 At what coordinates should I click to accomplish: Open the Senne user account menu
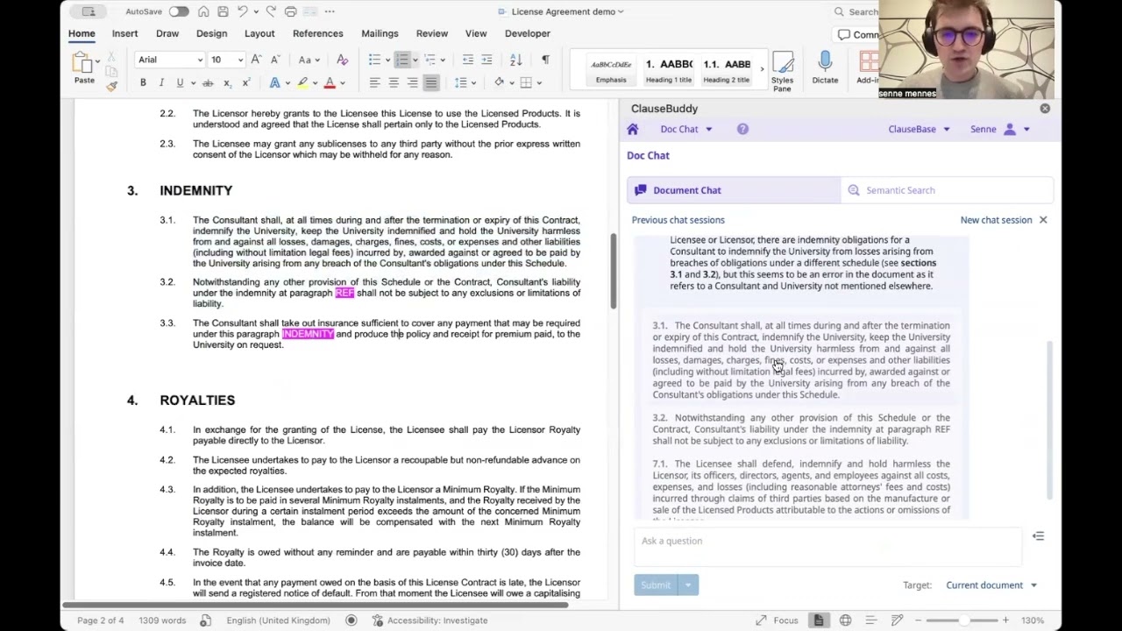[1000, 129]
